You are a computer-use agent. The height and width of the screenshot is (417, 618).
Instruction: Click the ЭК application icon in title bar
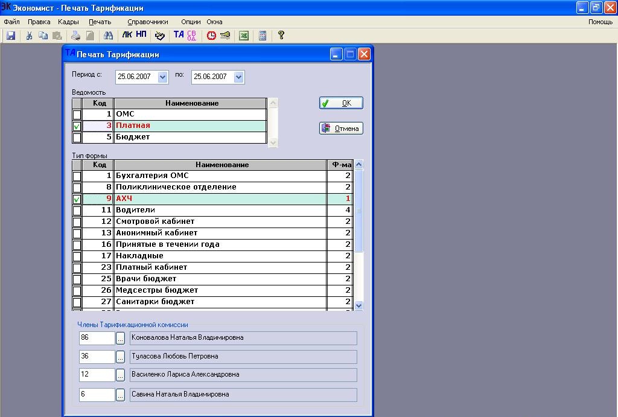pos(5,7)
